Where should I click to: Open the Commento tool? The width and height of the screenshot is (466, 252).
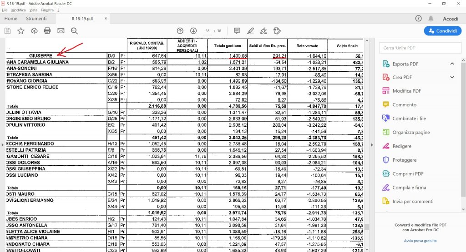pos(404,104)
